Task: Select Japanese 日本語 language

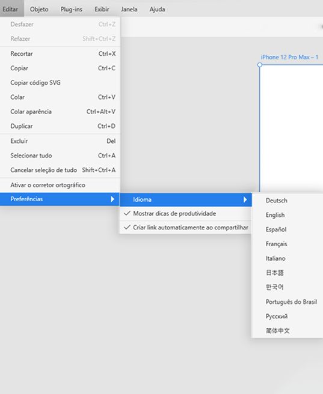Action: coord(288,273)
